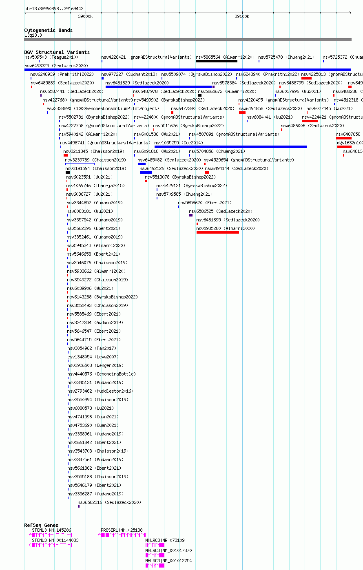
Task: Select the gray 13q13.3 cytogenetic band bar
Action: [x=188, y=40]
